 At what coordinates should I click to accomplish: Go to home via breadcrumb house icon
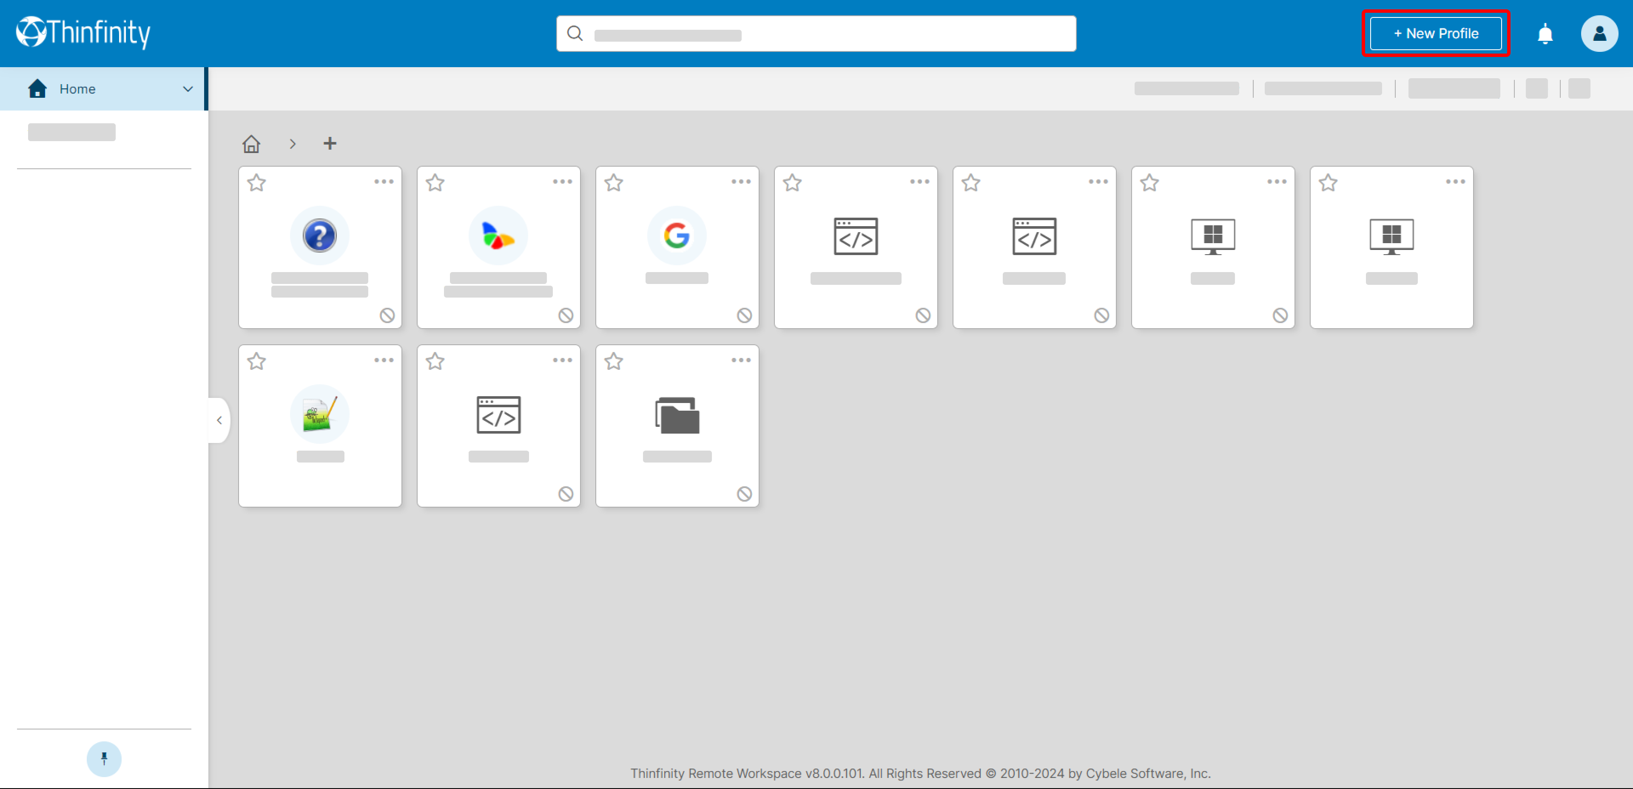point(251,144)
